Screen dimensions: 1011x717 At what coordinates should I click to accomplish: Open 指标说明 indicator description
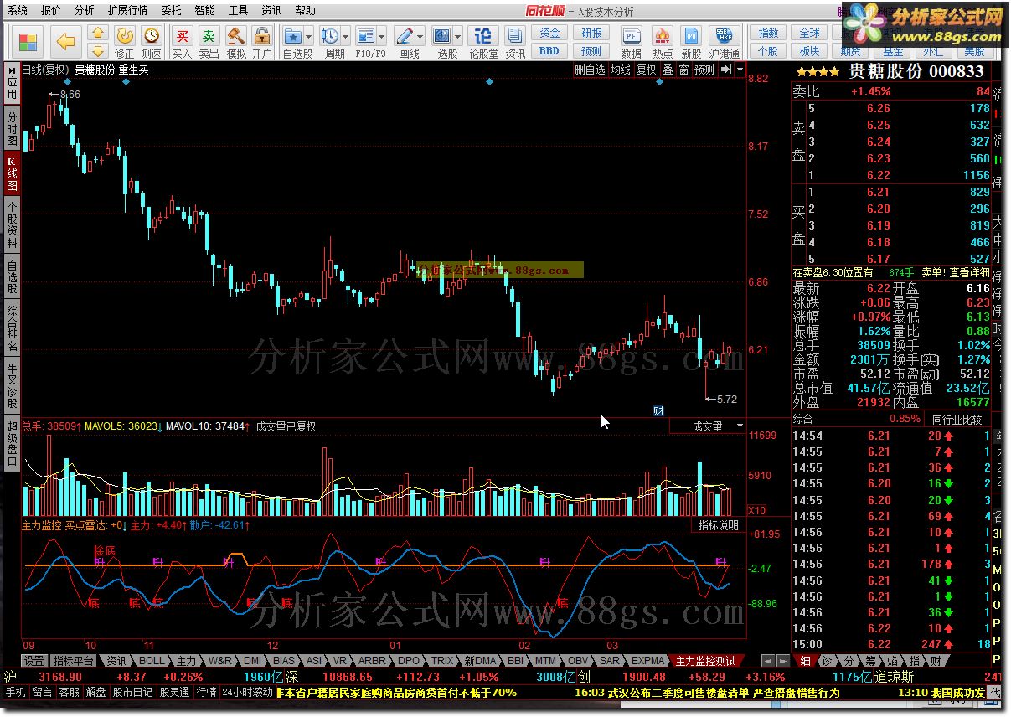click(x=720, y=525)
